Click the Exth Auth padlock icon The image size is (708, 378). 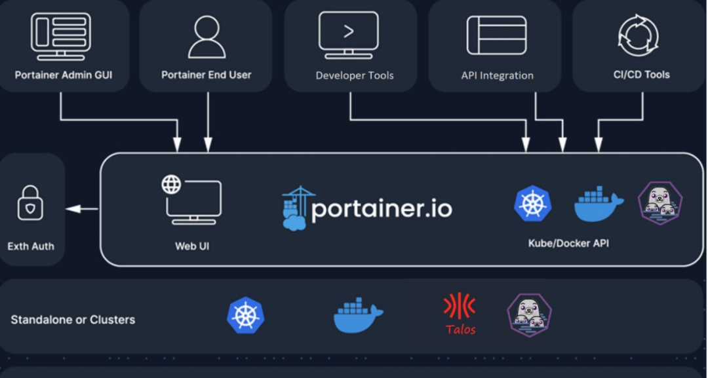coord(30,203)
